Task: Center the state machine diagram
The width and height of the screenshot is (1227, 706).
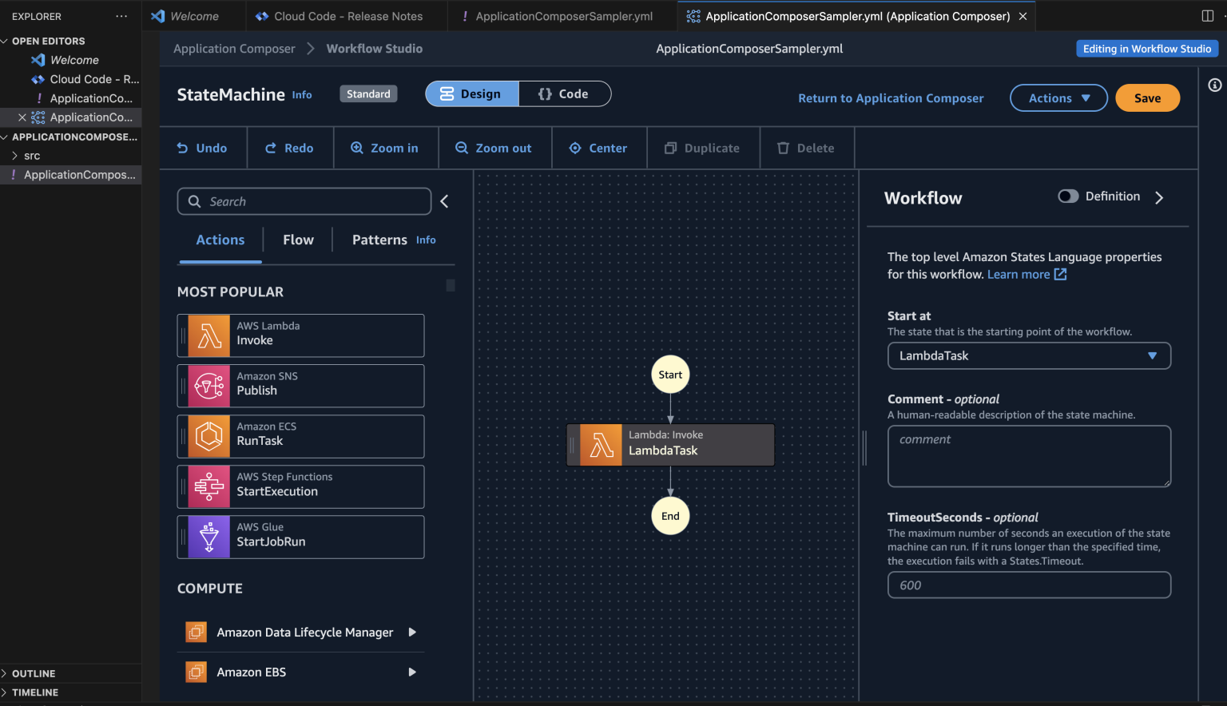Action: pyautogui.click(x=599, y=148)
